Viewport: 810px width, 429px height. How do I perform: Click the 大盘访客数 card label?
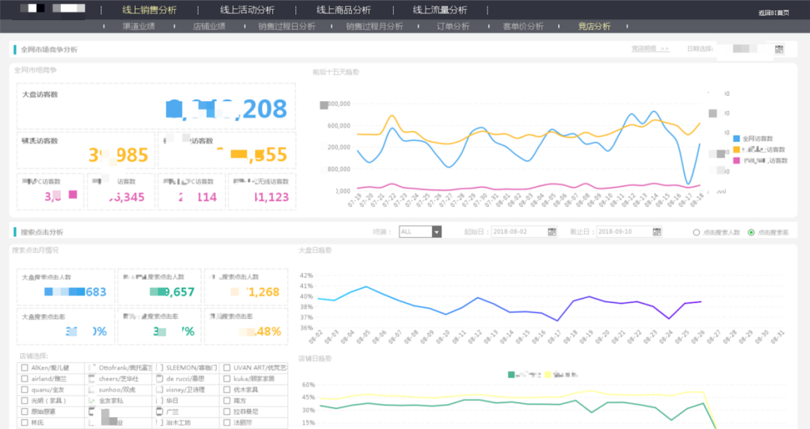(40, 94)
